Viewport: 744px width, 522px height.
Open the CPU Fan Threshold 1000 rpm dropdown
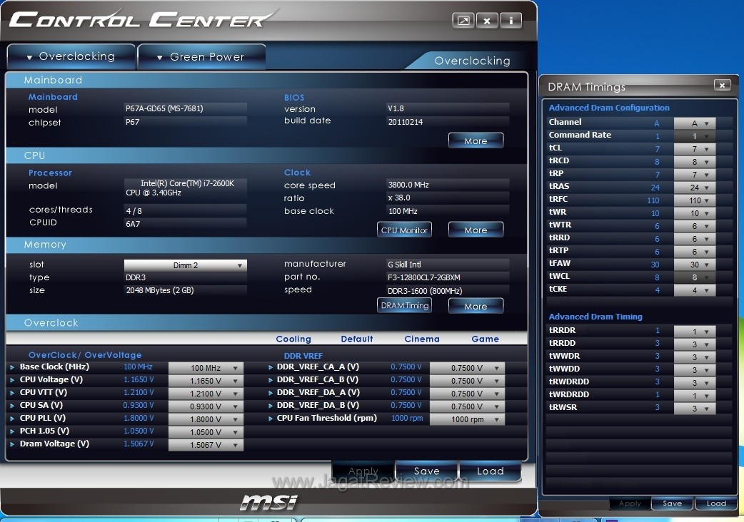click(467, 419)
